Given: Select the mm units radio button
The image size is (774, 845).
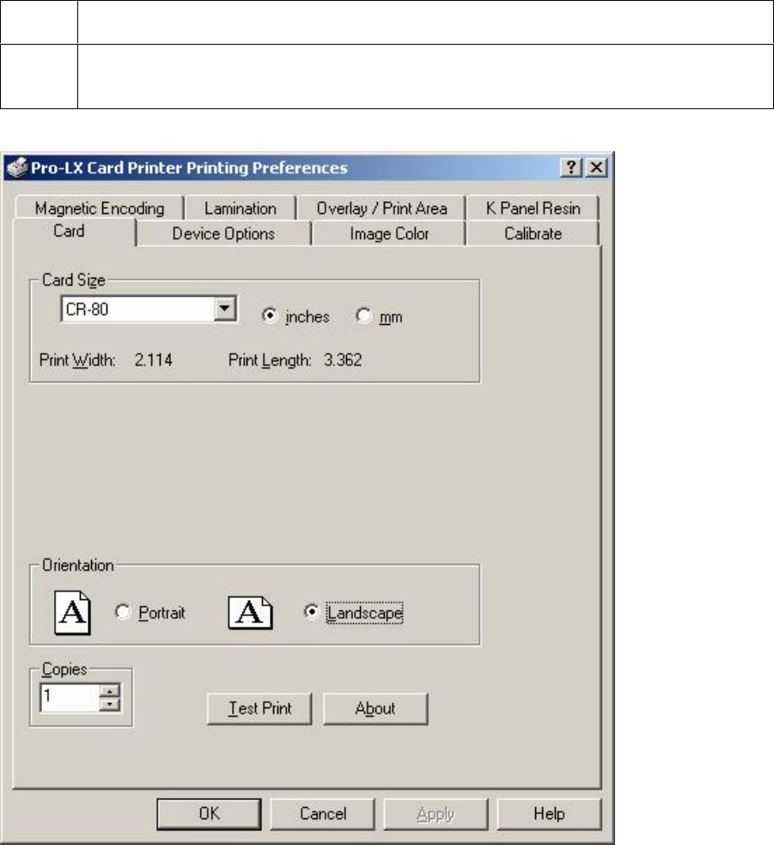Looking at the screenshot, I should (363, 315).
